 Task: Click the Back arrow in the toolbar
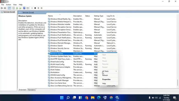coord(2,8)
